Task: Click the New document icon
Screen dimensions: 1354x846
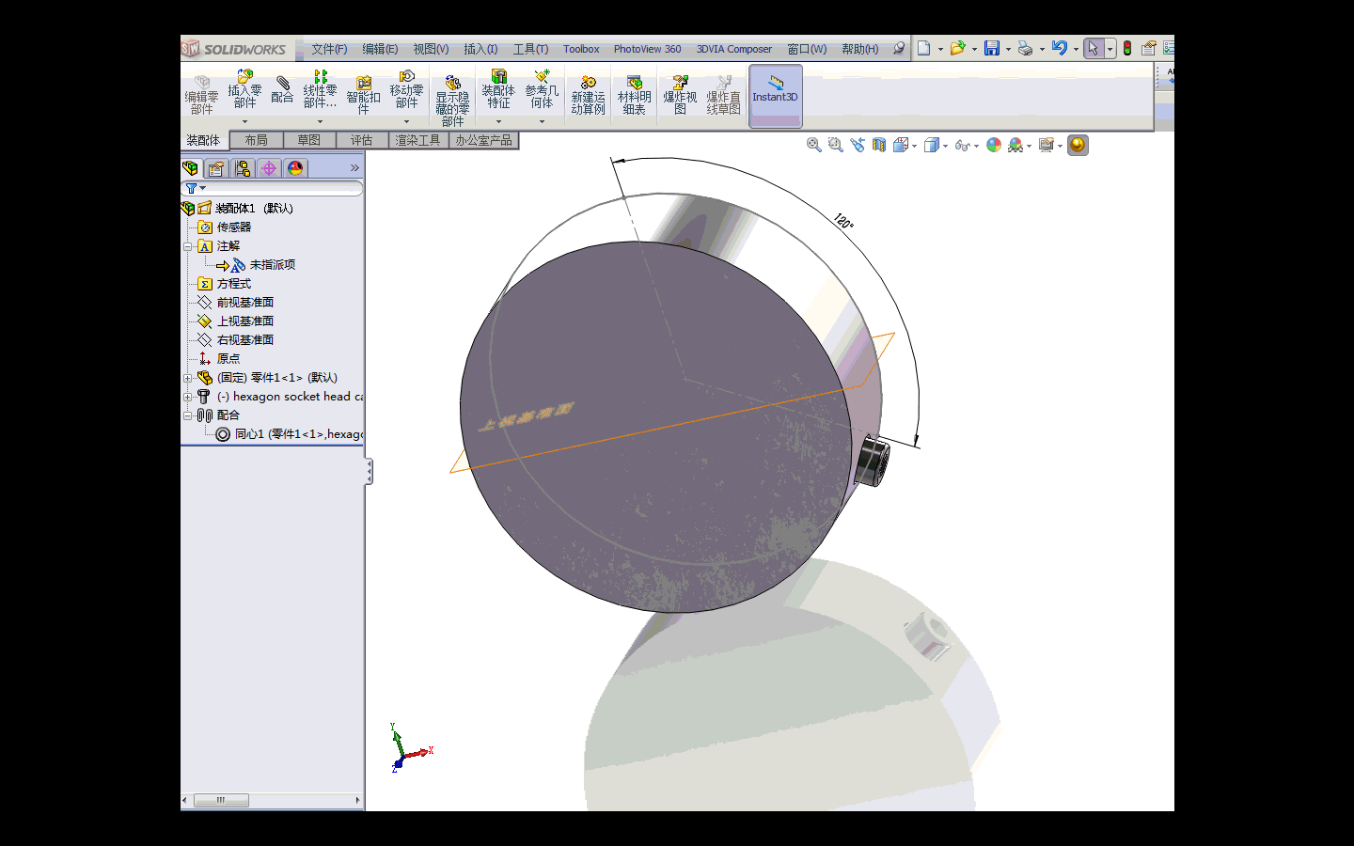Action: [923, 48]
